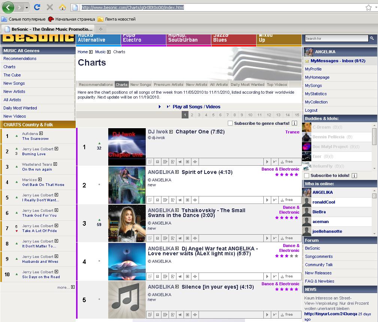Screen dimensions: 378x322
Task: Expand the arrow next to Aufidena
Action: [x=41, y=133]
